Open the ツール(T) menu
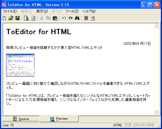162x129 pixels. coord(72,11)
